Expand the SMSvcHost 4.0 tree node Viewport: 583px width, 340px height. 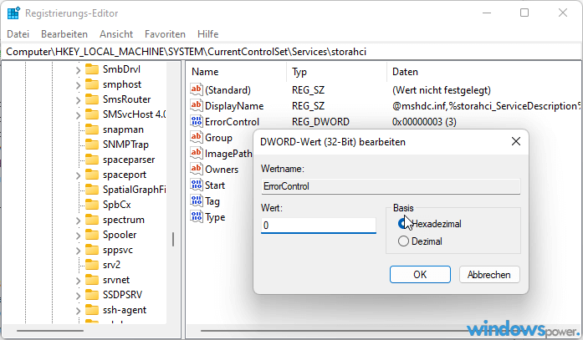[x=78, y=115]
